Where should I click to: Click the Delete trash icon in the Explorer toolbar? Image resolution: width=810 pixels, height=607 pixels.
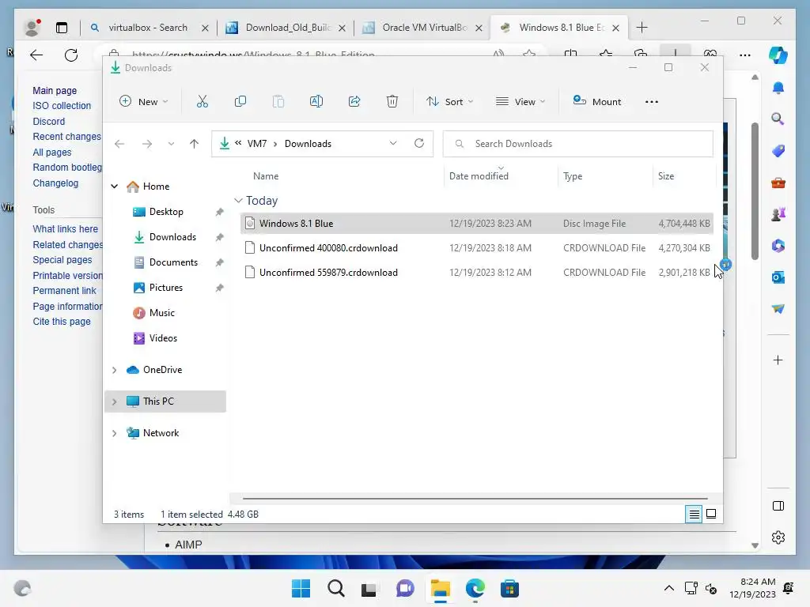pos(392,102)
